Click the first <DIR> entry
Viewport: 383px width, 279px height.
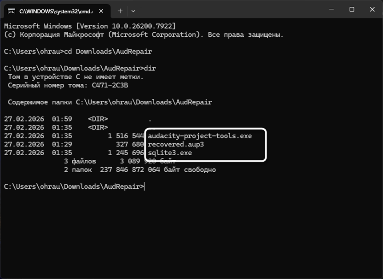pyautogui.click(x=98, y=119)
